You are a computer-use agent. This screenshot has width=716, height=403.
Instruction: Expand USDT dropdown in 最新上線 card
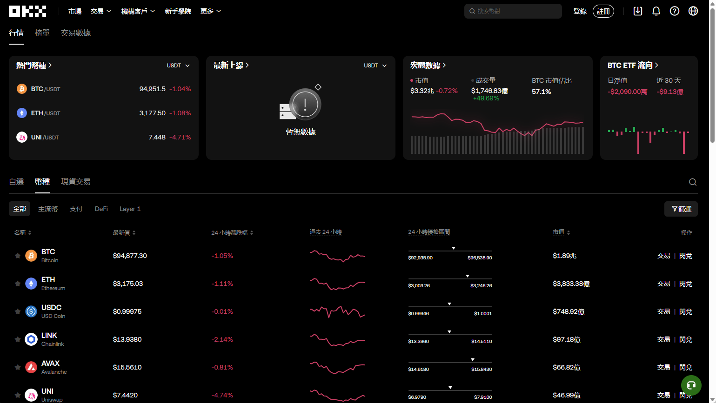tap(375, 66)
